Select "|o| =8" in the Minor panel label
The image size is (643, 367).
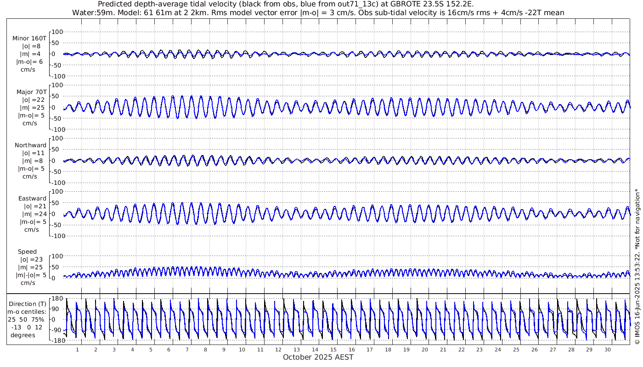pos(32,46)
